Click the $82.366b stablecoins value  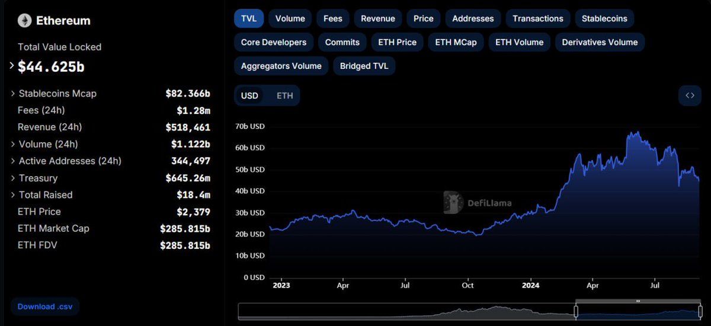(188, 94)
